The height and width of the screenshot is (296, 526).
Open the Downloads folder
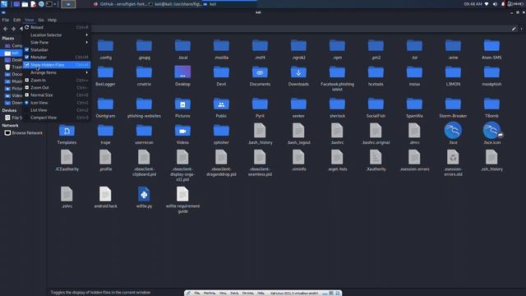coord(298,76)
